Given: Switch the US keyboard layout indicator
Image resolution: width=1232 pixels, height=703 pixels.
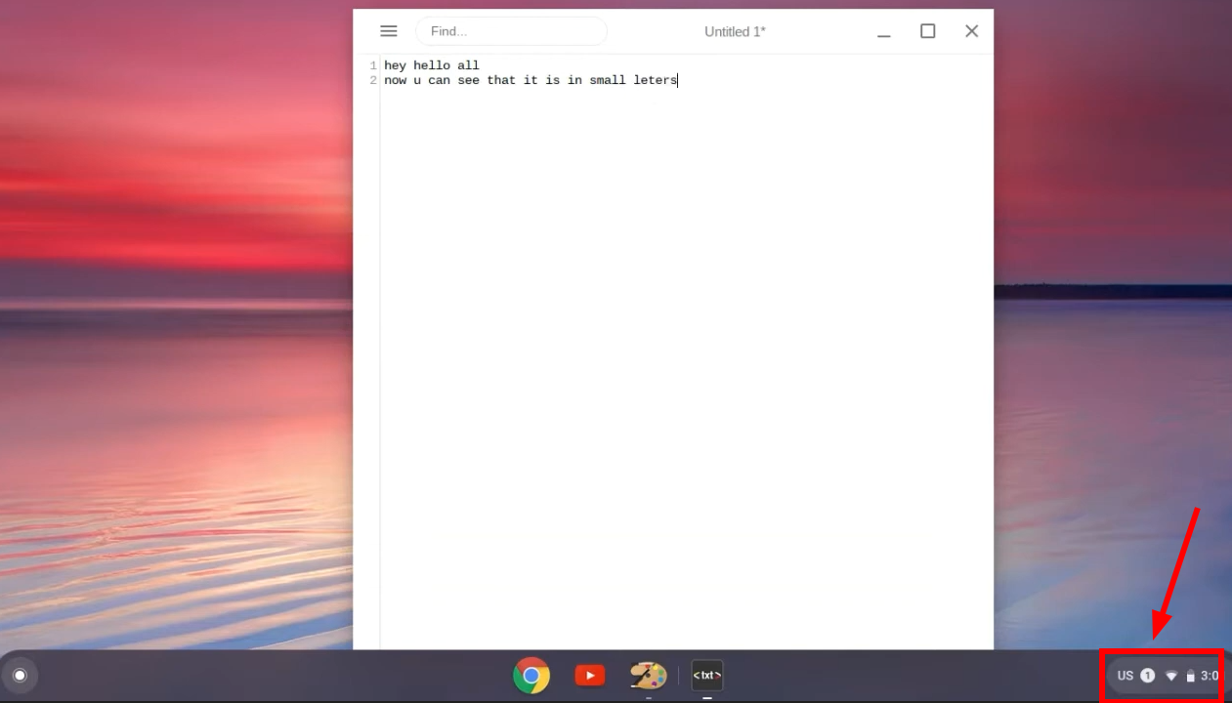Looking at the screenshot, I should pos(1125,675).
